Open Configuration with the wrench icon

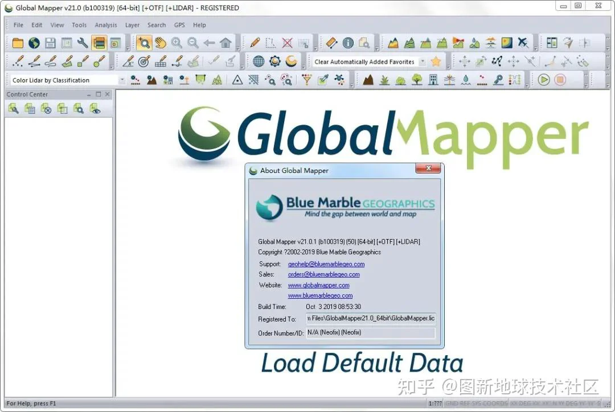click(x=83, y=43)
